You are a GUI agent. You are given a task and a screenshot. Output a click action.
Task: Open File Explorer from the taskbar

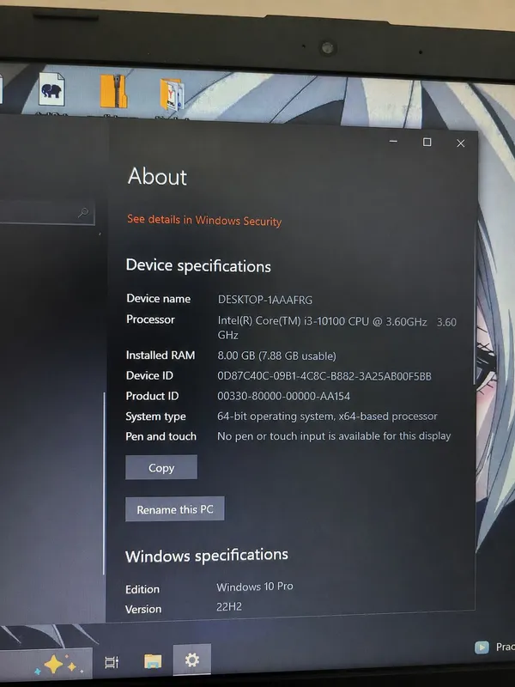coord(153,661)
